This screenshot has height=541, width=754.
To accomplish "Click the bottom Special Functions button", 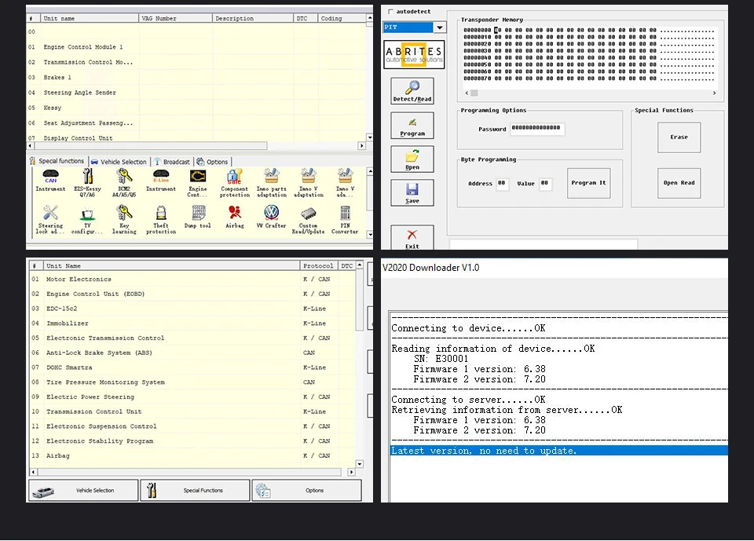I will tap(196, 491).
